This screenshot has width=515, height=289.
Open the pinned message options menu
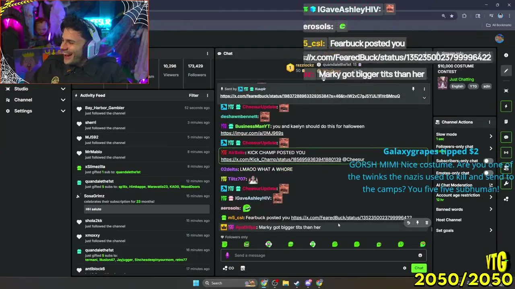[x=424, y=89]
